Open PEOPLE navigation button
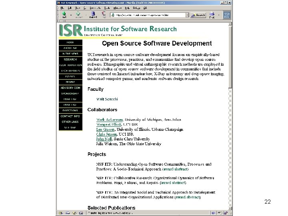This screenshot has width=288, height=216. (x=70, y=82)
